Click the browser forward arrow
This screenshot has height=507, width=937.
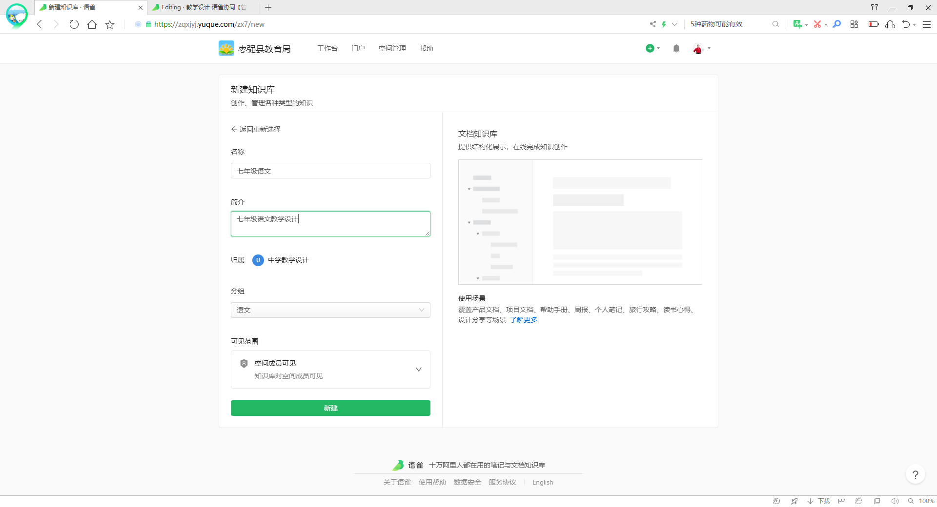pos(56,24)
